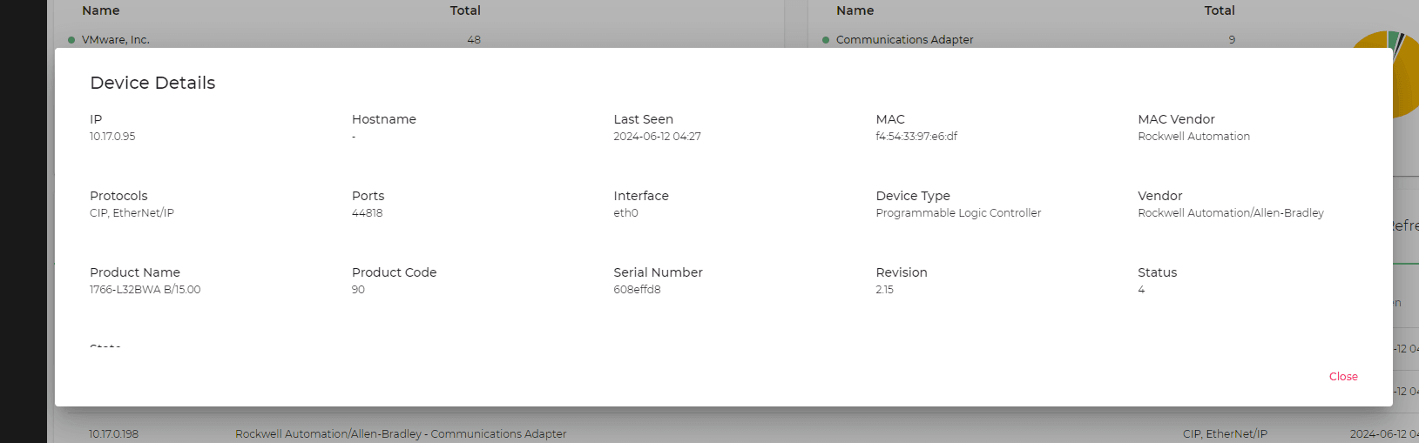Click the Total value 9 for Communications Adapter
This screenshot has width=1419, height=443.
(x=1232, y=40)
